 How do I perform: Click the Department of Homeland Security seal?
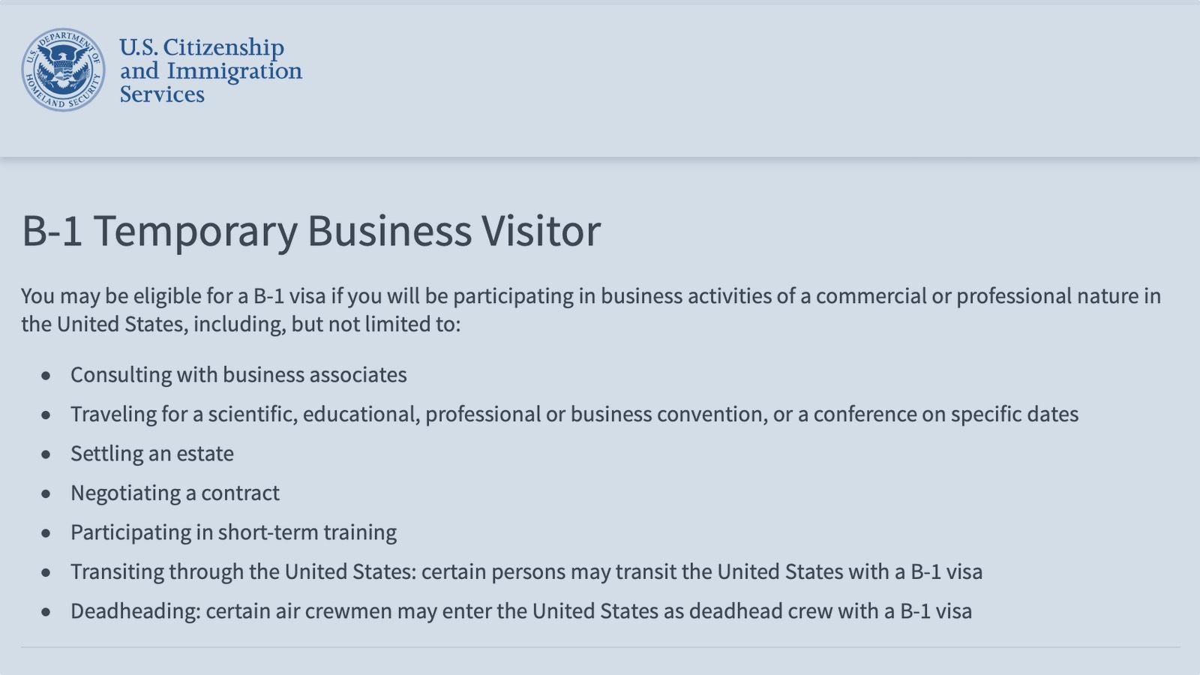point(63,70)
